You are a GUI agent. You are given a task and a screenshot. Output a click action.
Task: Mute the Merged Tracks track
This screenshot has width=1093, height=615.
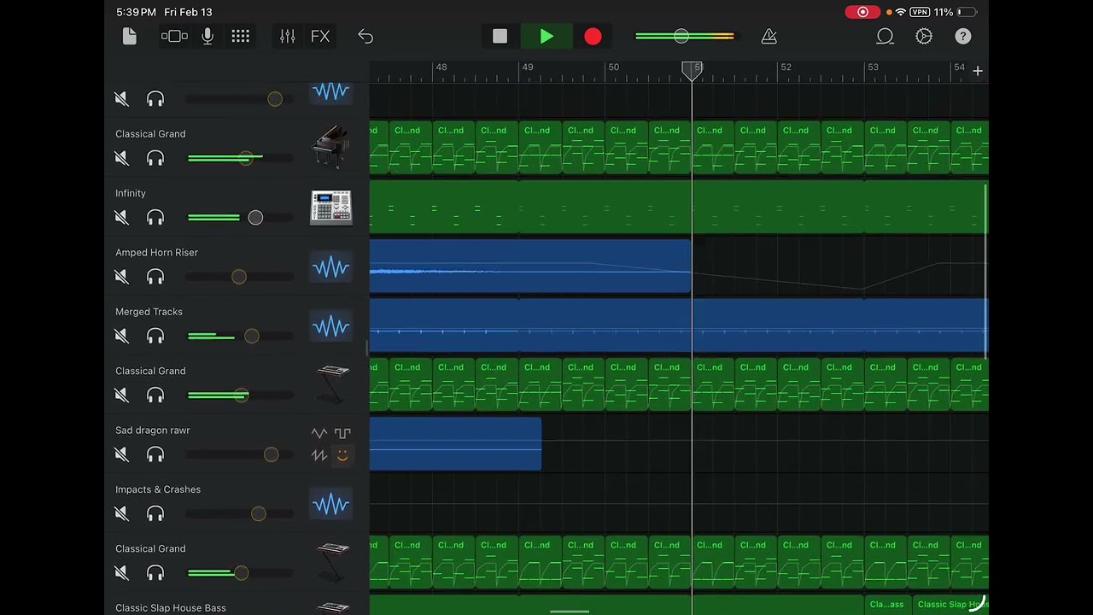tap(121, 337)
